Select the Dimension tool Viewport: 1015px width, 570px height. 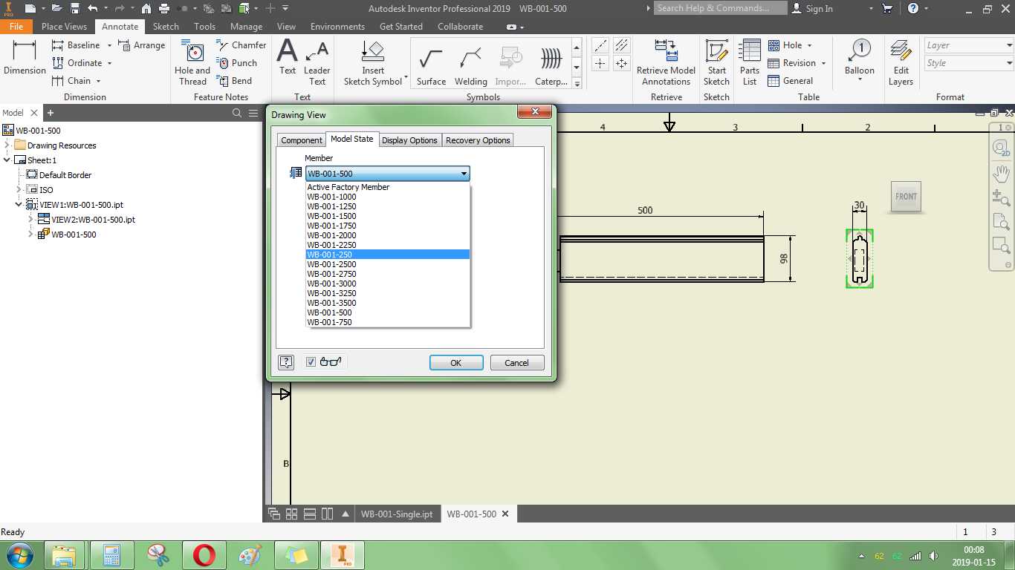tap(25, 58)
